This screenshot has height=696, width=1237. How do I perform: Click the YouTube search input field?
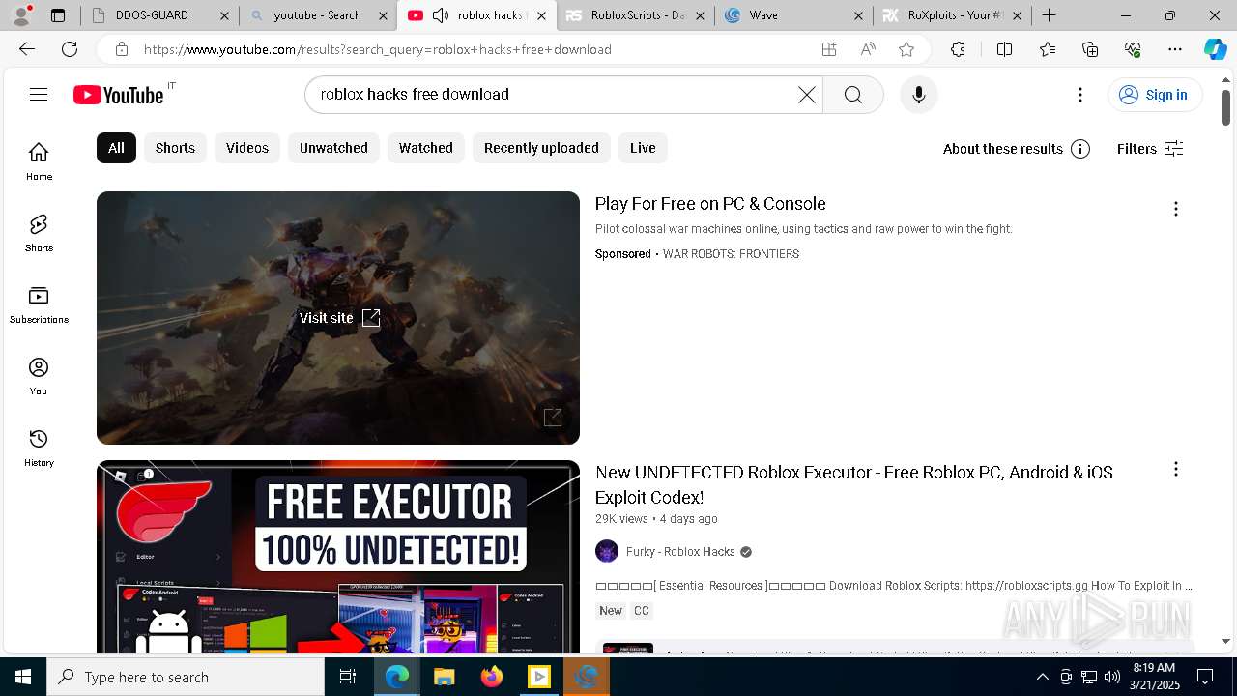click(556, 95)
